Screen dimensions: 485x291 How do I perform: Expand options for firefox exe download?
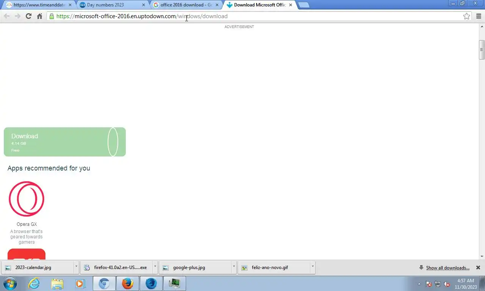pos(155,268)
